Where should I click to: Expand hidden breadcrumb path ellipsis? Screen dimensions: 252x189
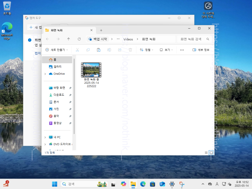pos(118,39)
